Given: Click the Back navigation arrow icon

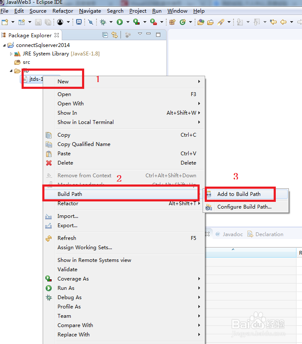Looking at the screenshot, I should tap(283, 22).
